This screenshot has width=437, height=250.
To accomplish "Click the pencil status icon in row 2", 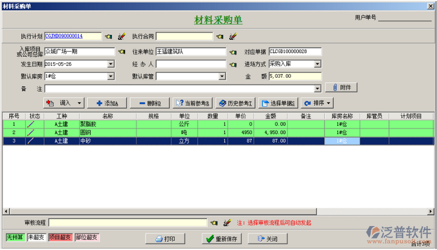I will [x=31, y=132].
